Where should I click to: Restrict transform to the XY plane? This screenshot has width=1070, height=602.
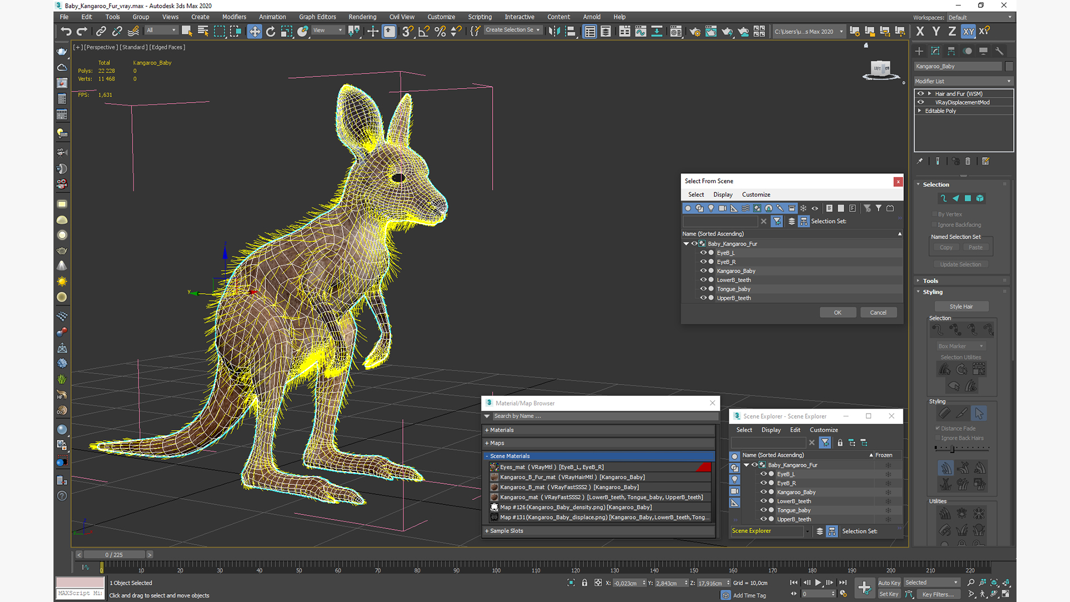tap(969, 31)
